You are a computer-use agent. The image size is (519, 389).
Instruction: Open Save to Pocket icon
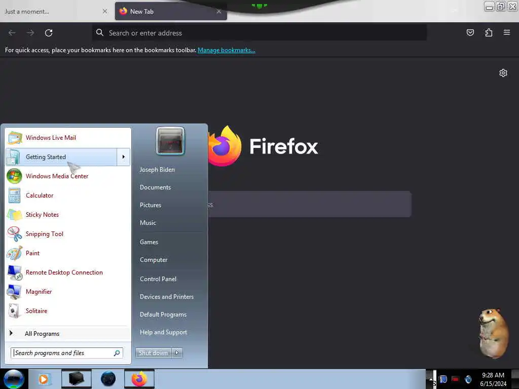(470, 32)
